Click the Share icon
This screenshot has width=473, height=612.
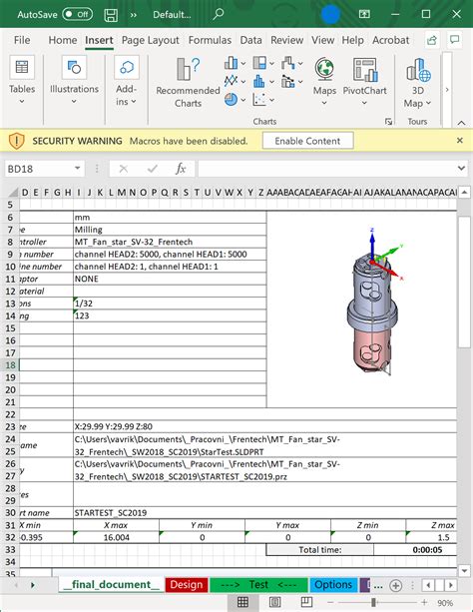tap(432, 40)
